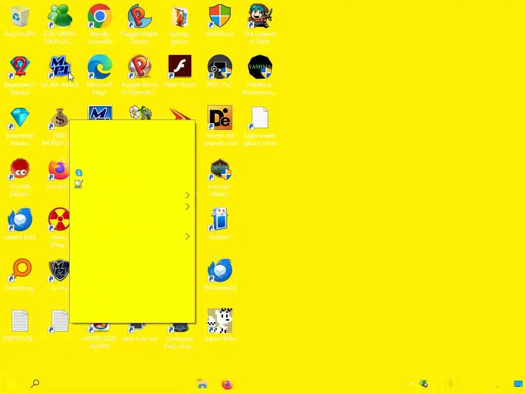The height and width of the screenshot is (394, 525).
Task: Open File Explorer from the taskbar
Action: click(202, 384)
